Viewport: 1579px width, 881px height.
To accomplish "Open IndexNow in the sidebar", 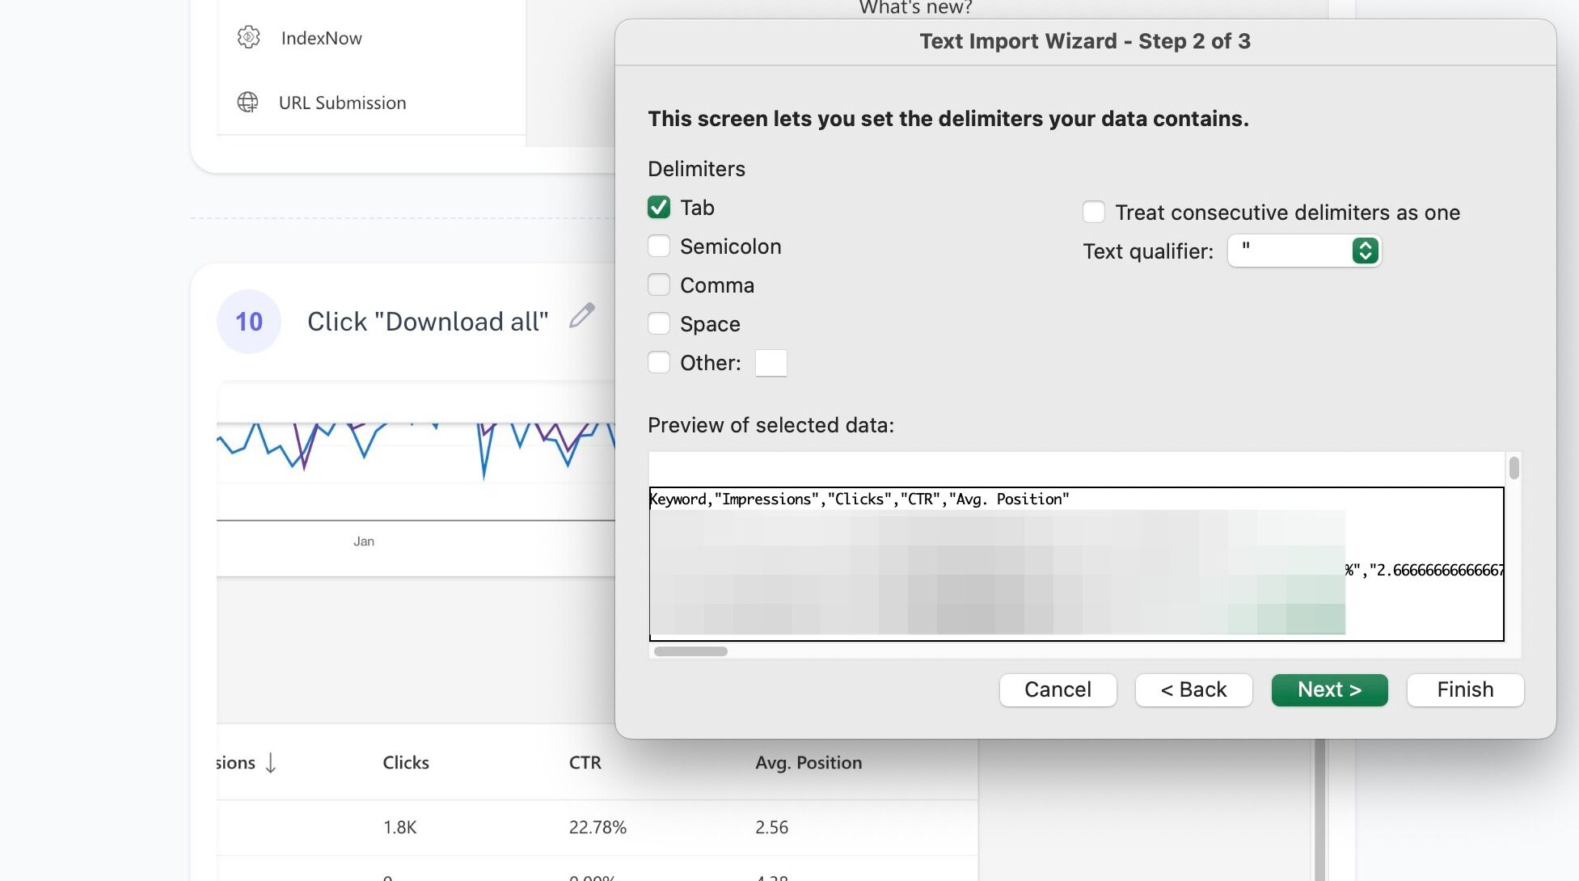I will tap(321, 38).
